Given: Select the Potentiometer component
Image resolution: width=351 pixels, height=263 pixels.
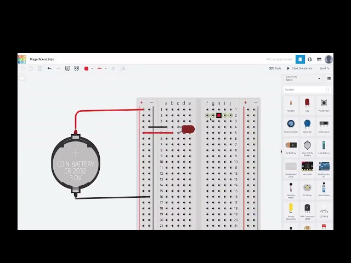Looking at the screenshot, I should pos(291,126).
